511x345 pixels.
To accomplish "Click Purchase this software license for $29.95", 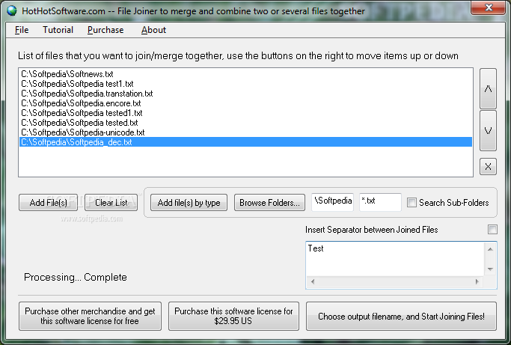I will (x=233, y=316).
